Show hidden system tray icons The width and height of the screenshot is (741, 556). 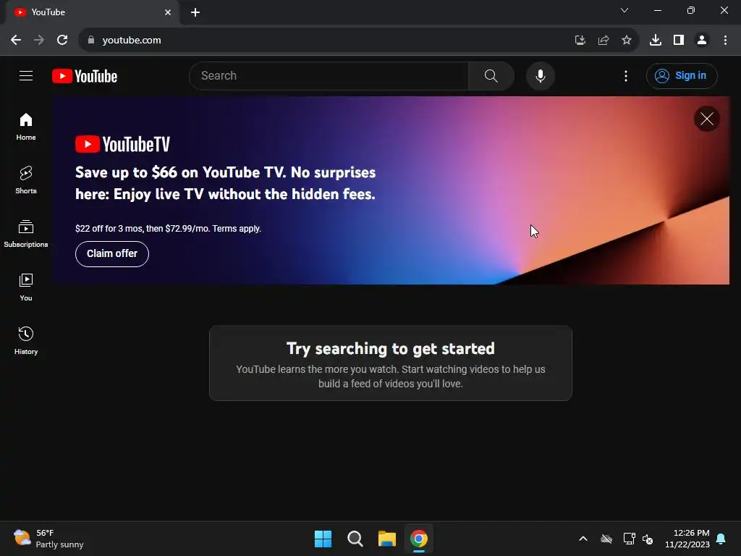(x=583, y=539)
